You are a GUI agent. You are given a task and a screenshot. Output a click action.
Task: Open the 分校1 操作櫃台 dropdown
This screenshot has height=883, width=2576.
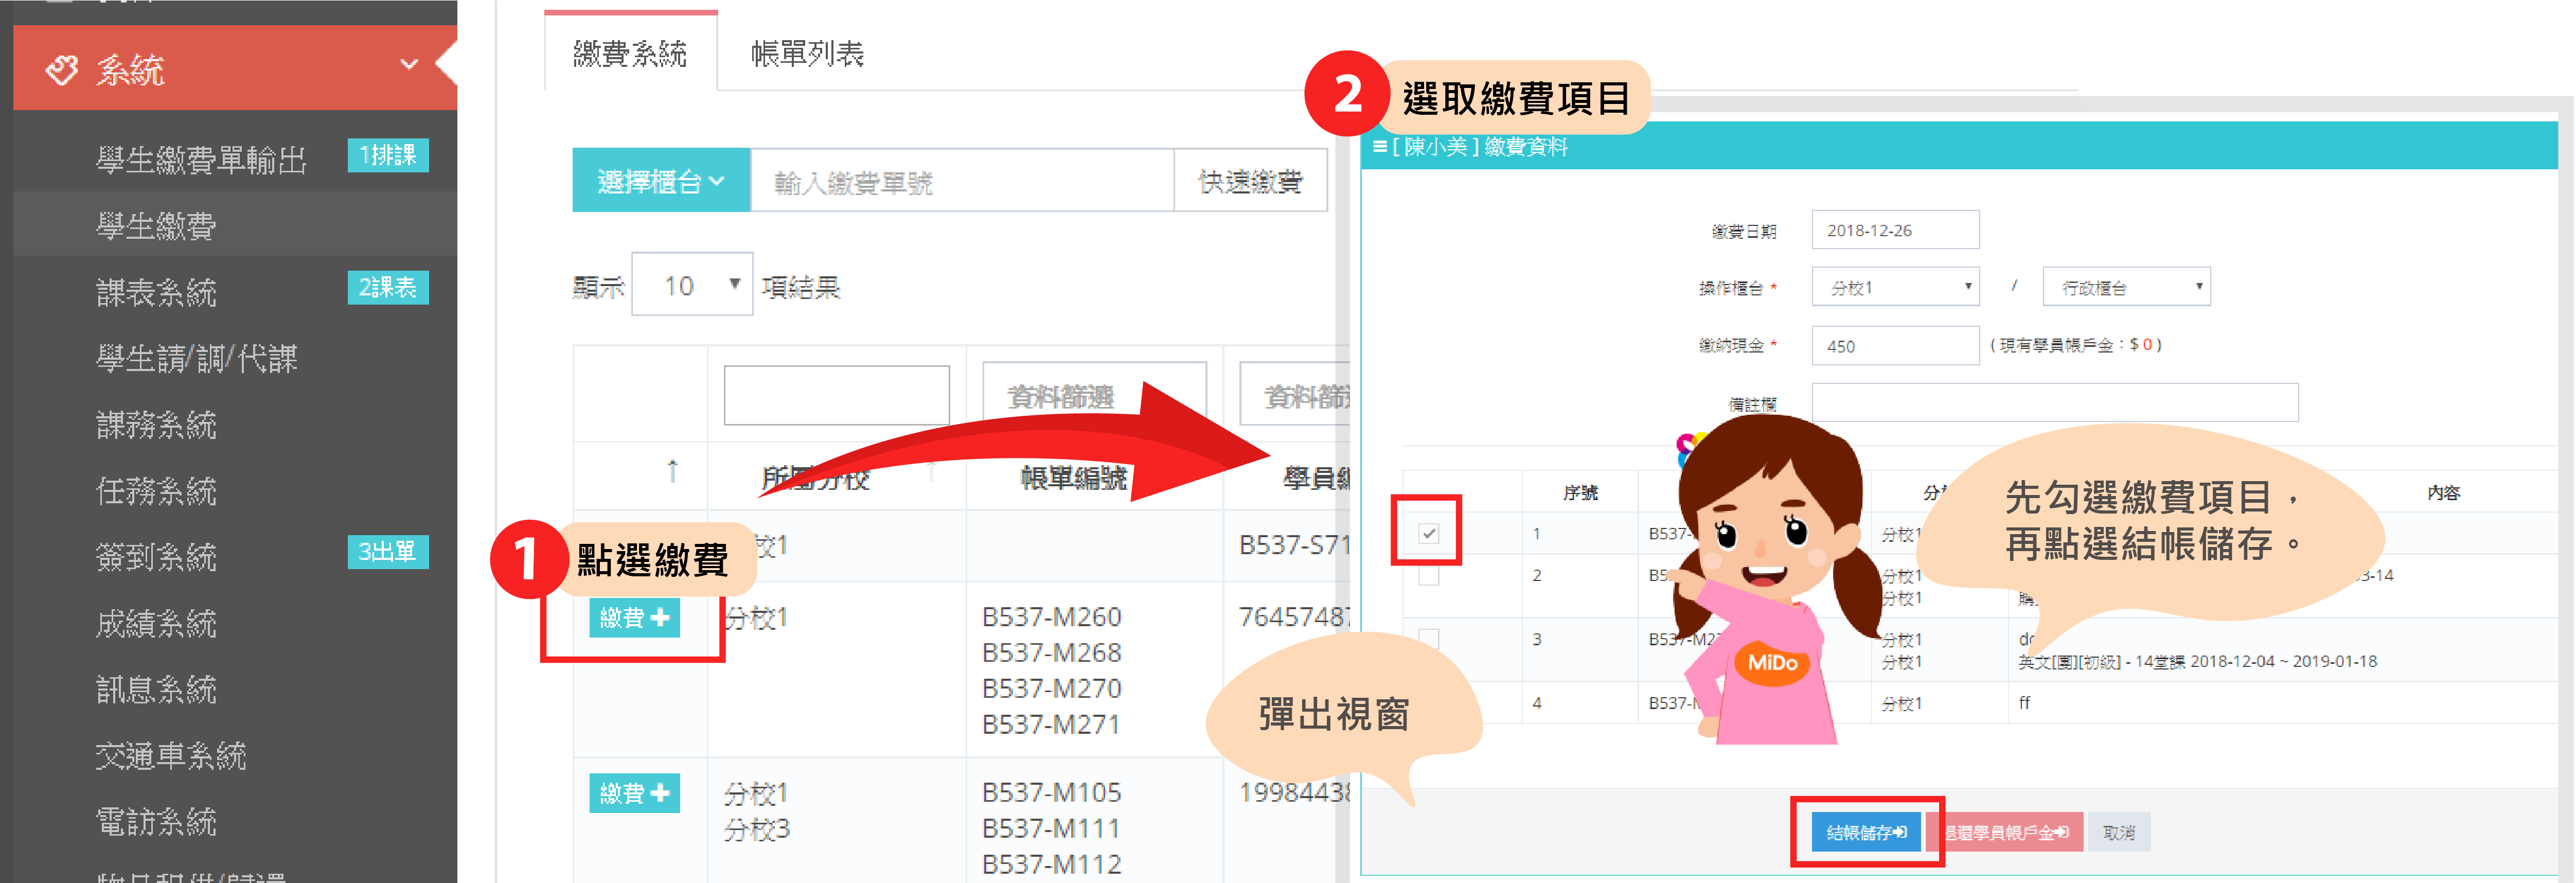[1895, 287]
